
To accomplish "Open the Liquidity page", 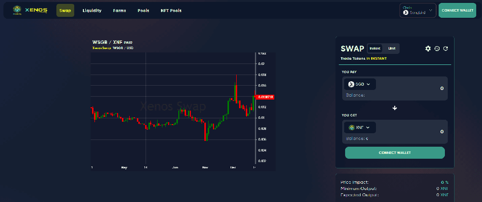I will [92, 11].
